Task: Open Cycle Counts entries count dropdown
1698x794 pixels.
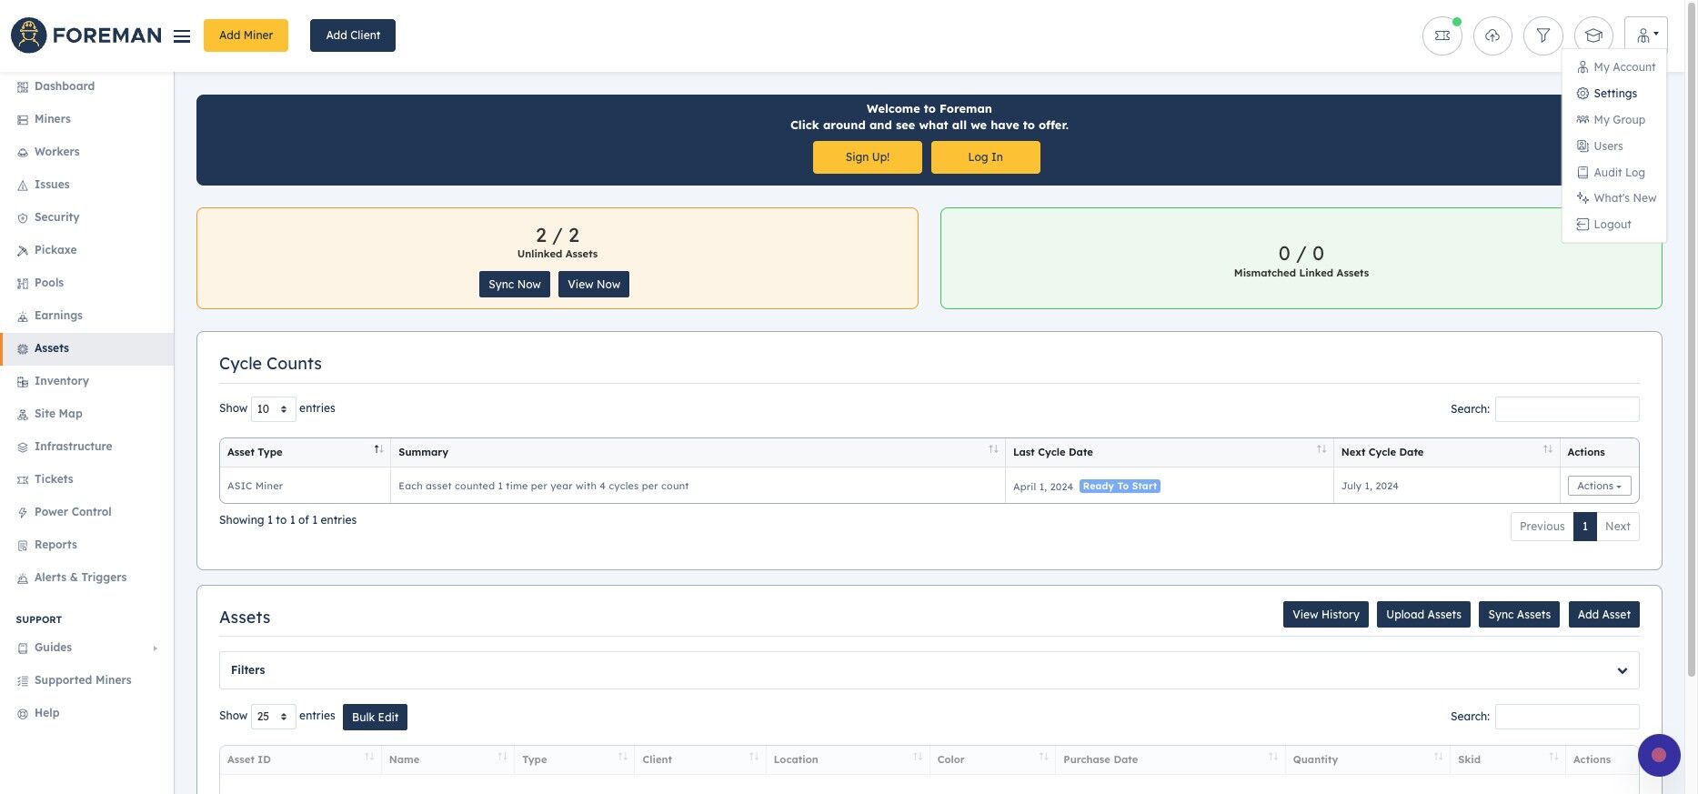Action: (x=273, y=409)
